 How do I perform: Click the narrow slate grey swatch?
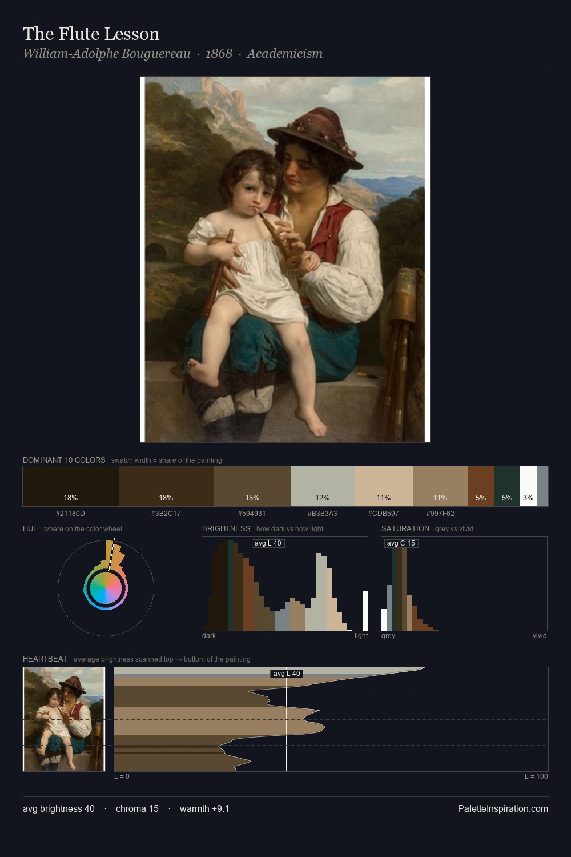click(x=542, y=486)
